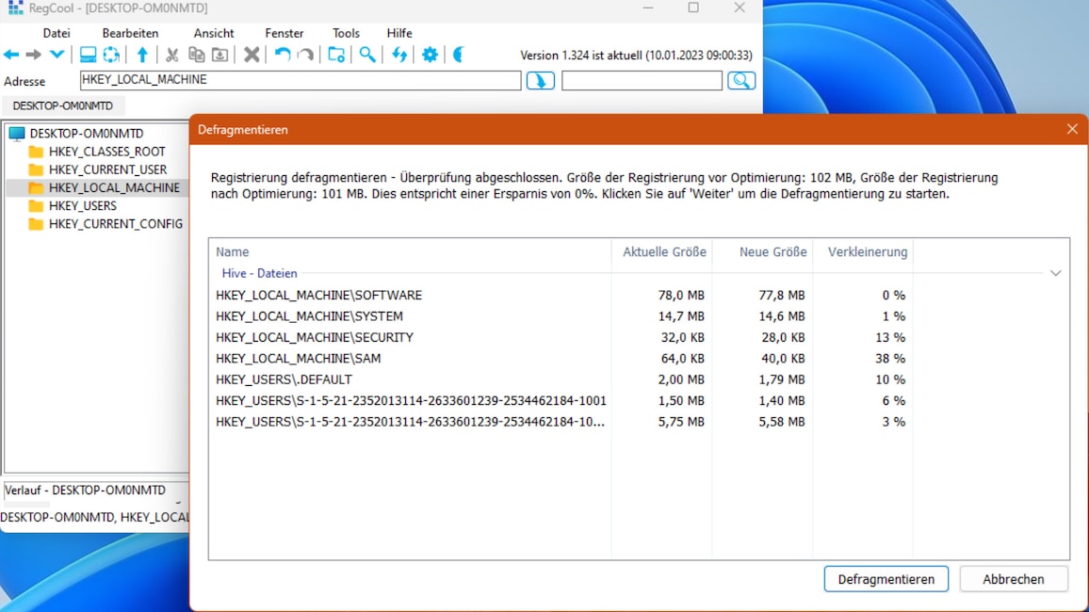This screenshot has width=1089, height=612.
Task: Select DESKTOP-OM0NMTD root node in tree
Action: (x=86, y=133)
